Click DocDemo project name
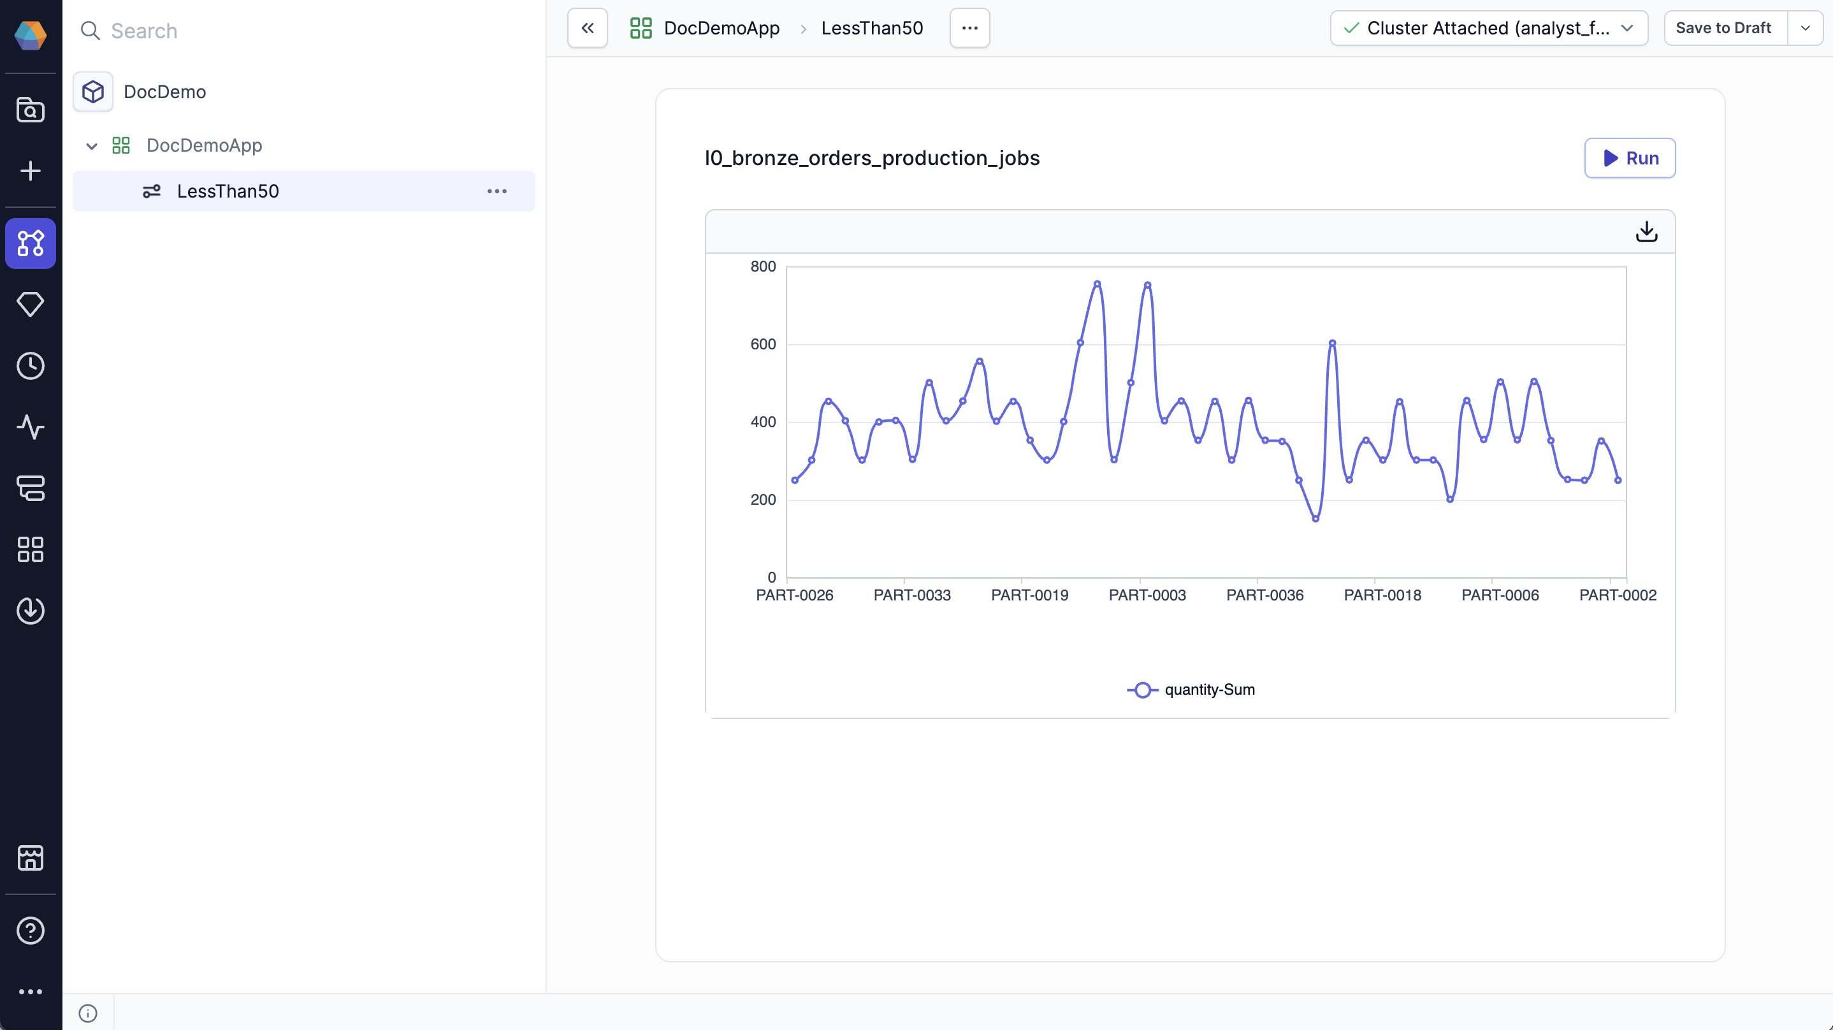Viewport: 1833px width, 1030px height. [165, 92]
